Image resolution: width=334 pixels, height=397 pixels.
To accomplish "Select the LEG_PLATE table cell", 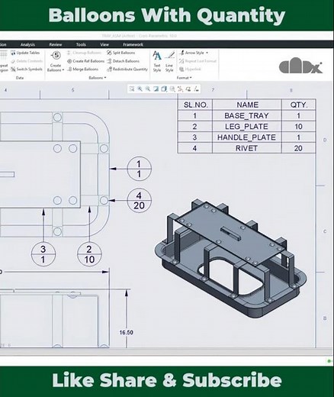I will click(x=247, y=127).
